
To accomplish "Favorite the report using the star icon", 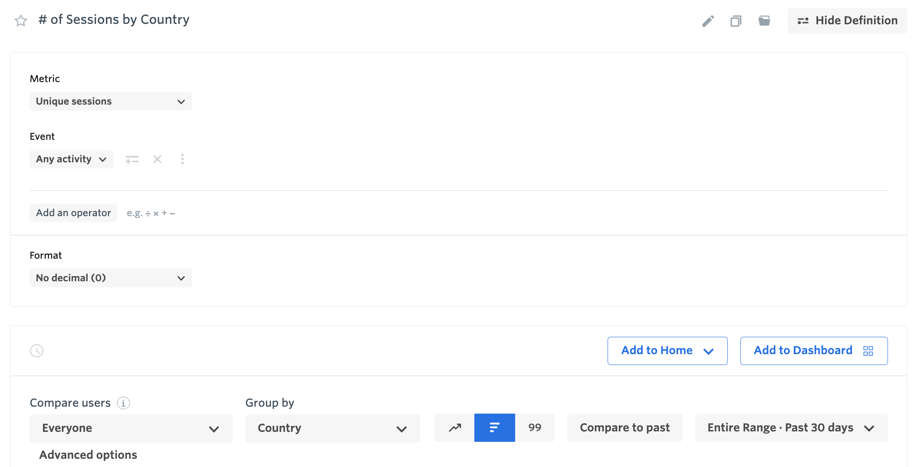I will pyautogui.click(x=20, y=20).
